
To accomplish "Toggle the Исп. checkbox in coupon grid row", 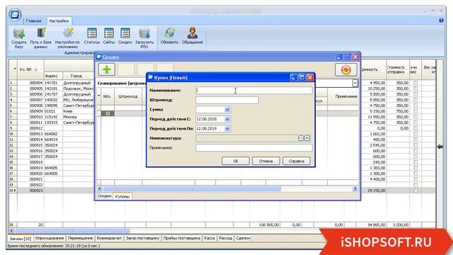I will coord(108,113).
